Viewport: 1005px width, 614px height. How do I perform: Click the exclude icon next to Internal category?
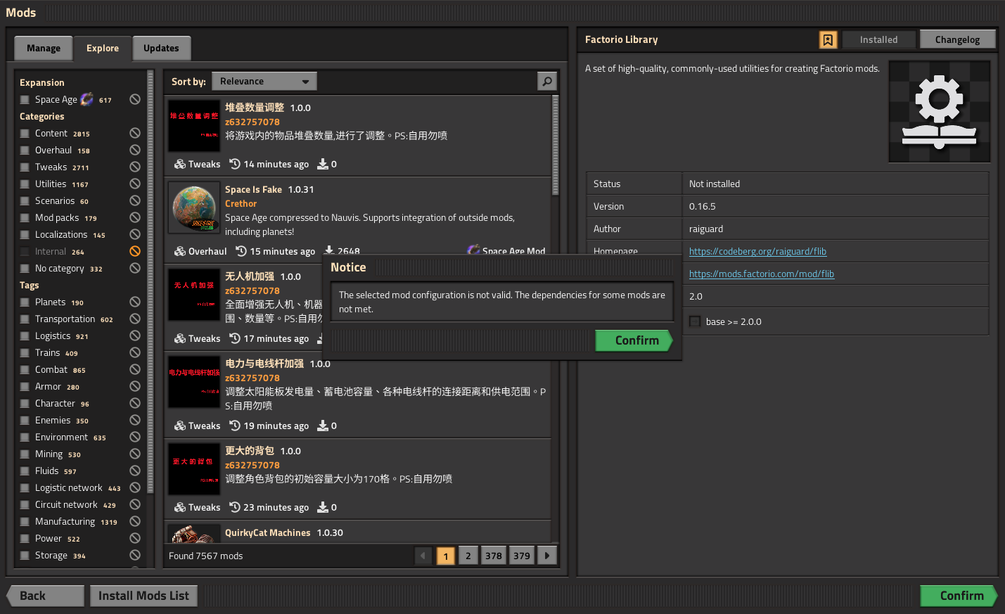point(134,250)
